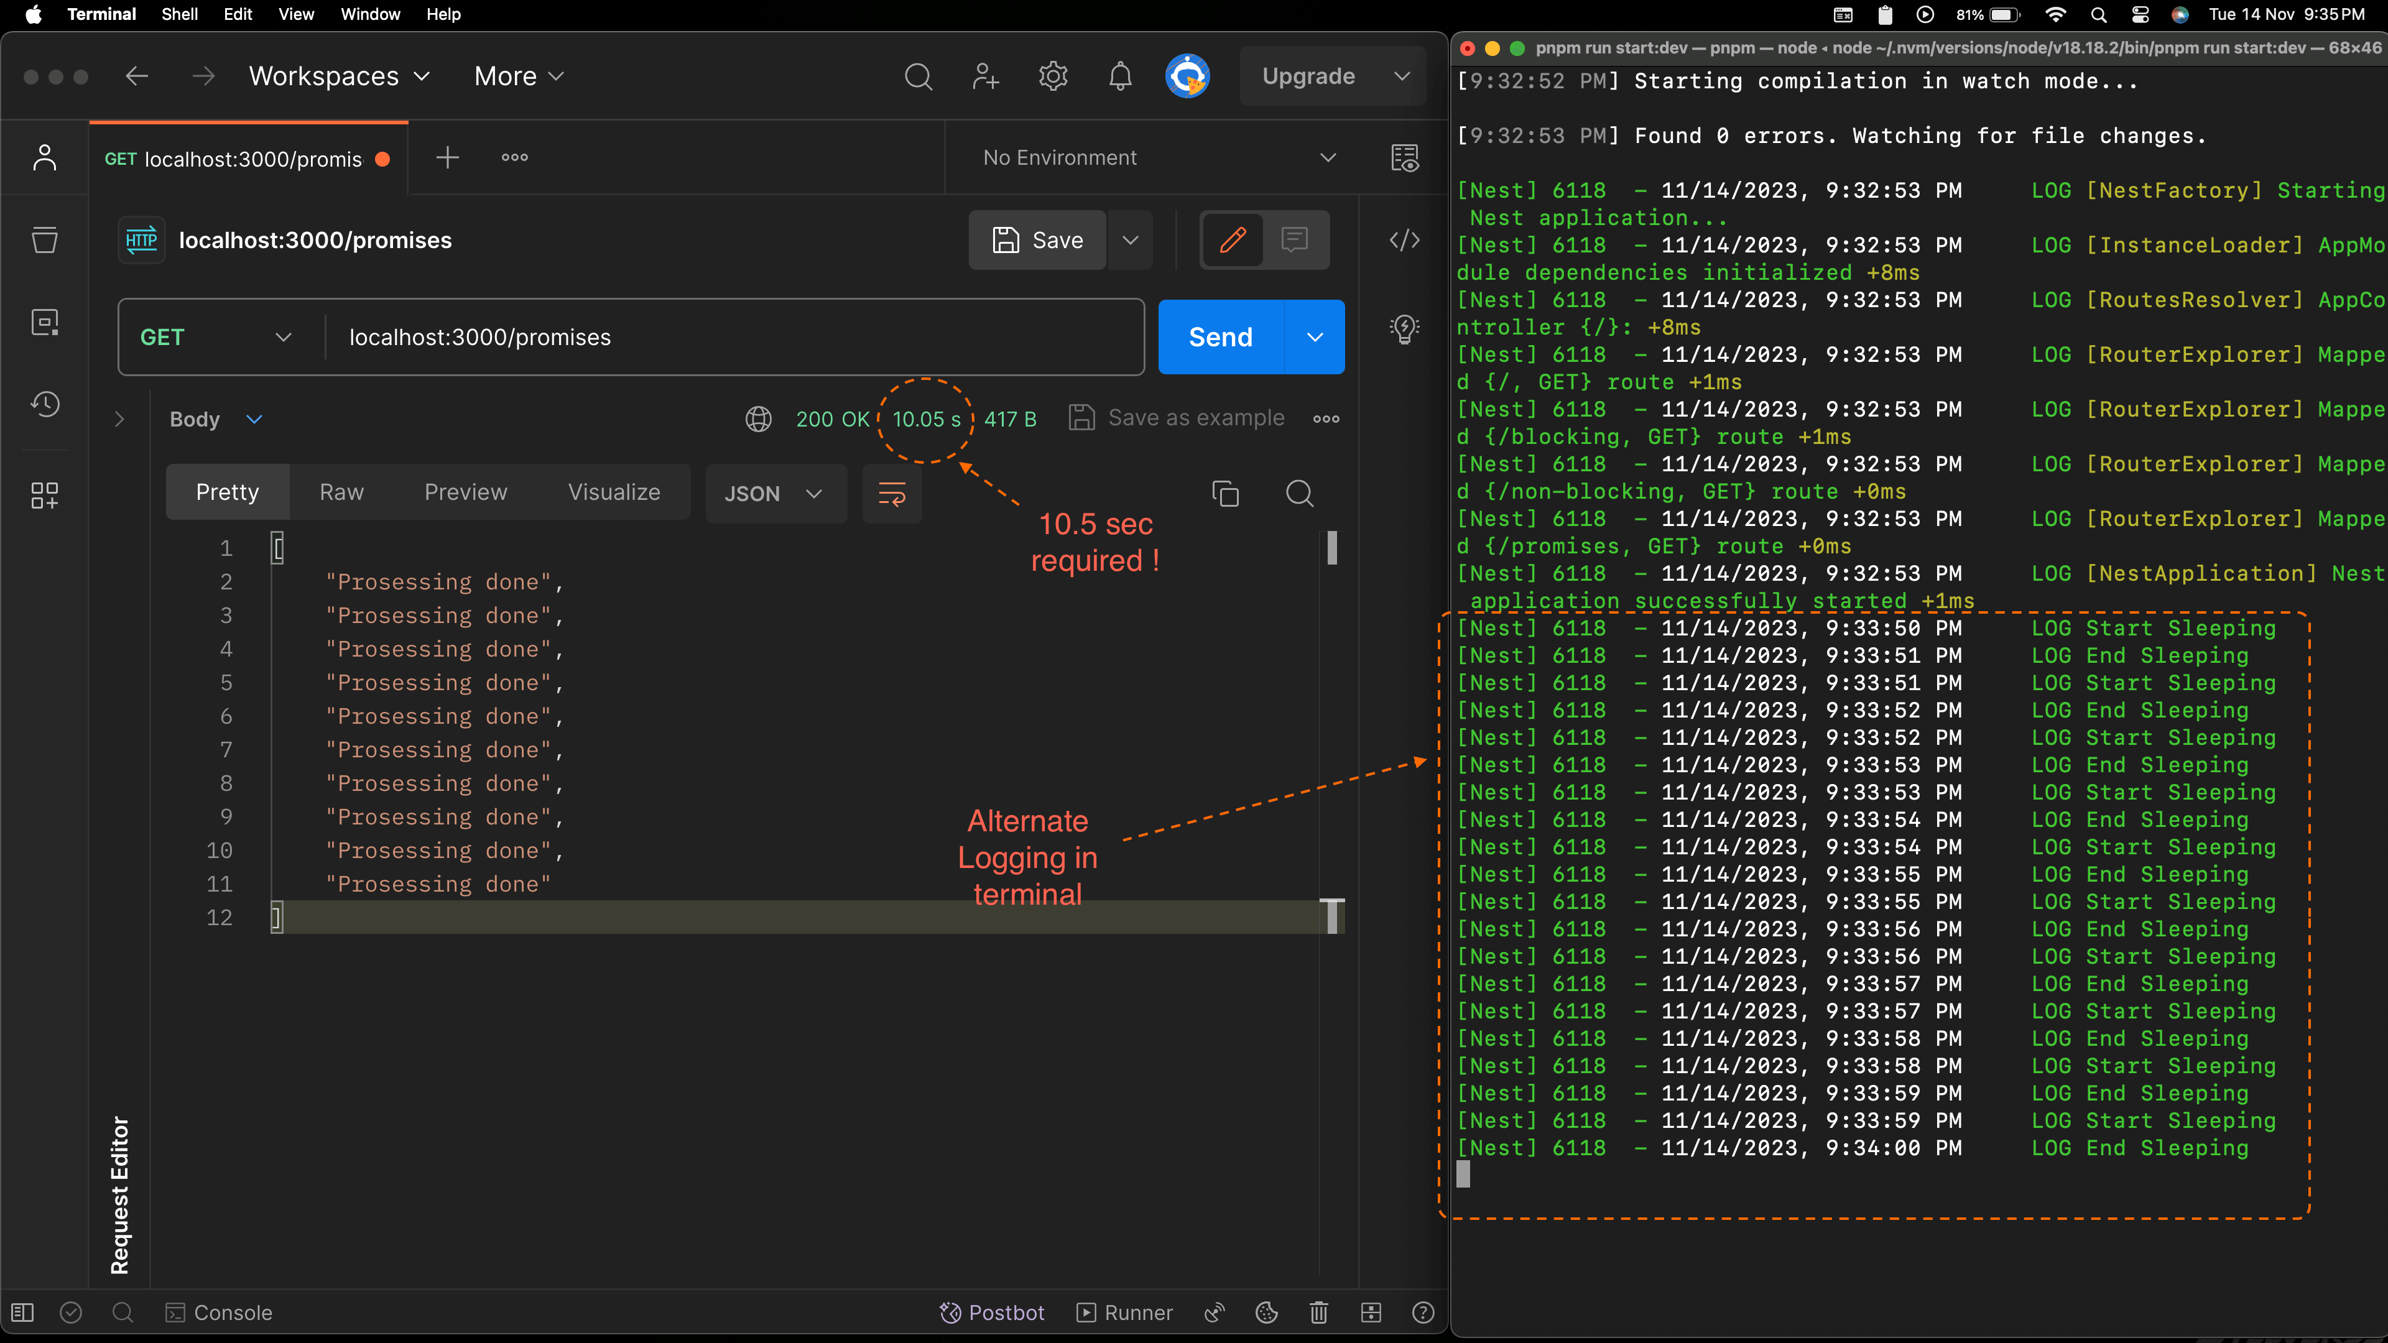
Task: Open the invite collaborators icon
Action: [x=986, y=76]
